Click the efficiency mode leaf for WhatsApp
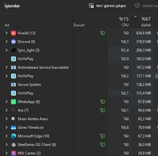158x156 pixels. [103, 102]
